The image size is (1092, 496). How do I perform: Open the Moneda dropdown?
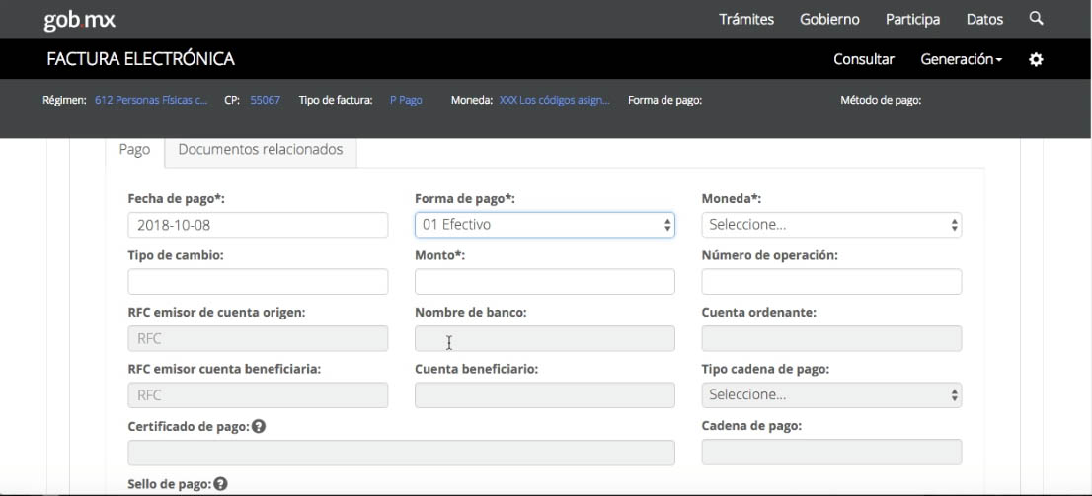[831, 225]
